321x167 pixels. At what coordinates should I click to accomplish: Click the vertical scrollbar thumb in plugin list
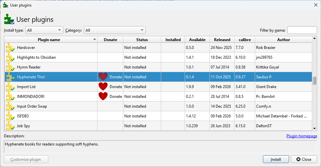click(x=314, y=81)
